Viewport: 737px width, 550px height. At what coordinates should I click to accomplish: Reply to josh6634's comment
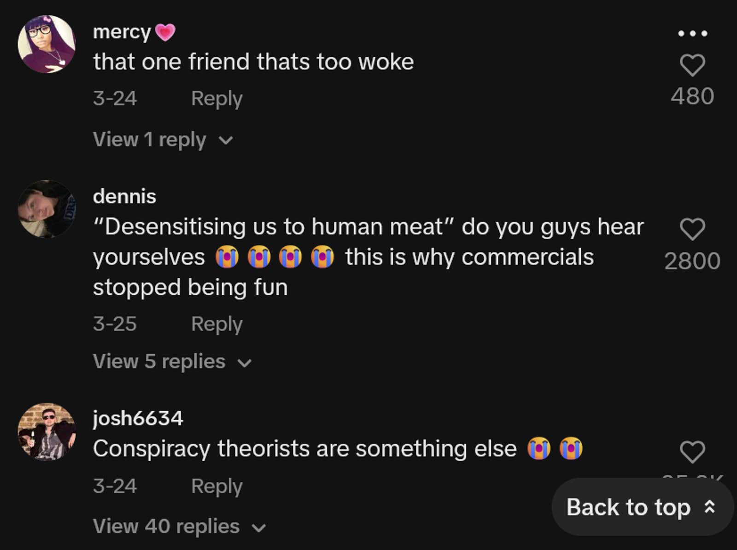pyautogui.click(x=216, y=486)
